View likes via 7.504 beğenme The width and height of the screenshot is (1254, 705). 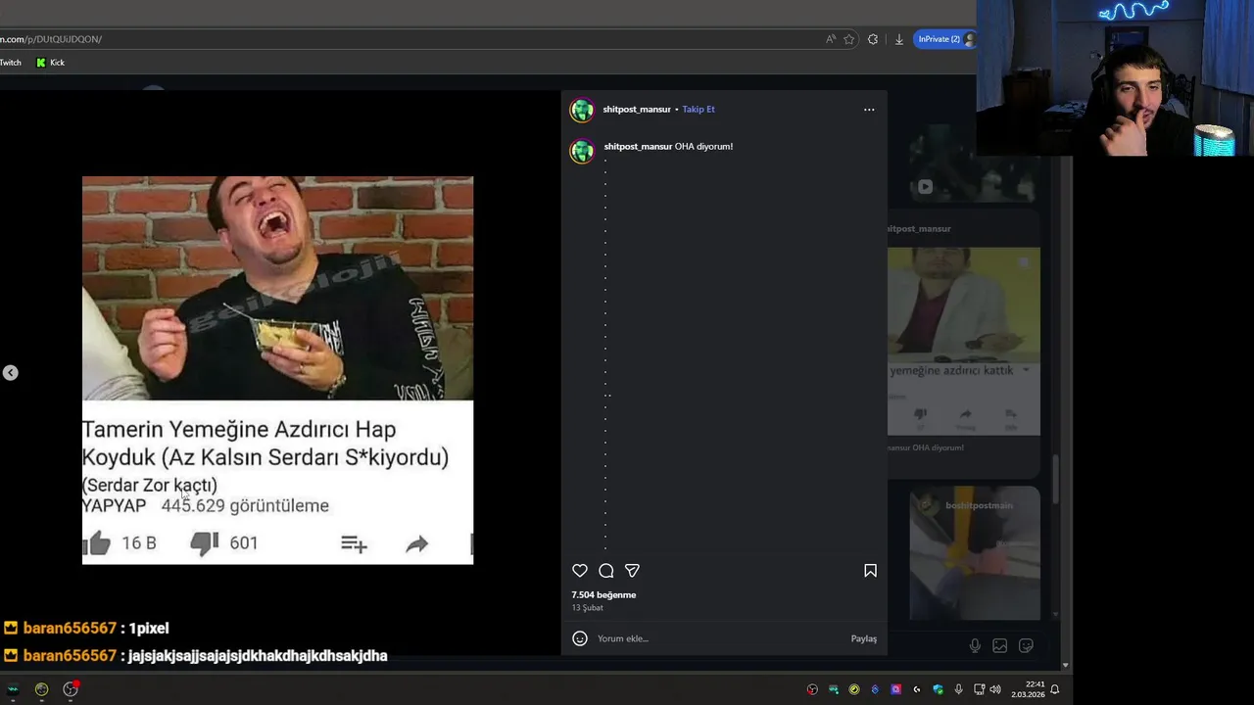(x=603, y=594)
